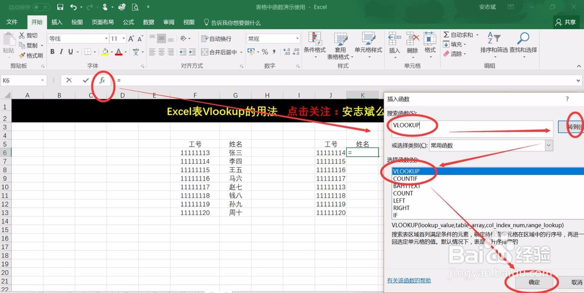
Task: Click the percent style icon
Action: coord(265,52)
